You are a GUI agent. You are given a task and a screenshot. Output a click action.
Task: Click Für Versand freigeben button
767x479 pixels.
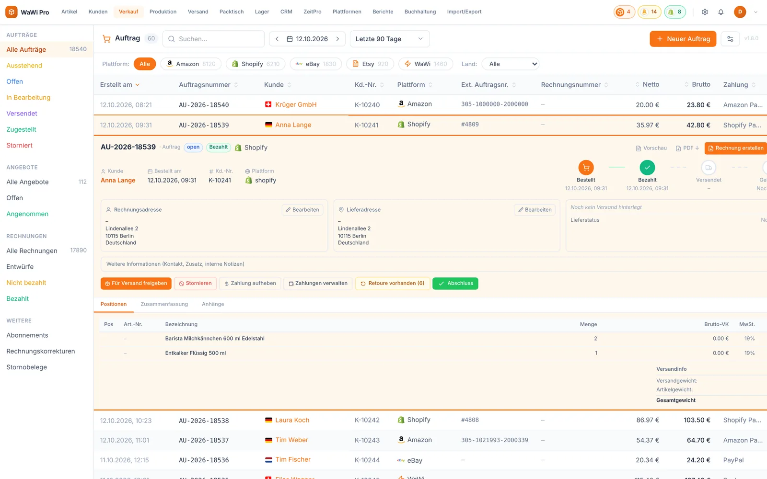[x=136, y=284]
